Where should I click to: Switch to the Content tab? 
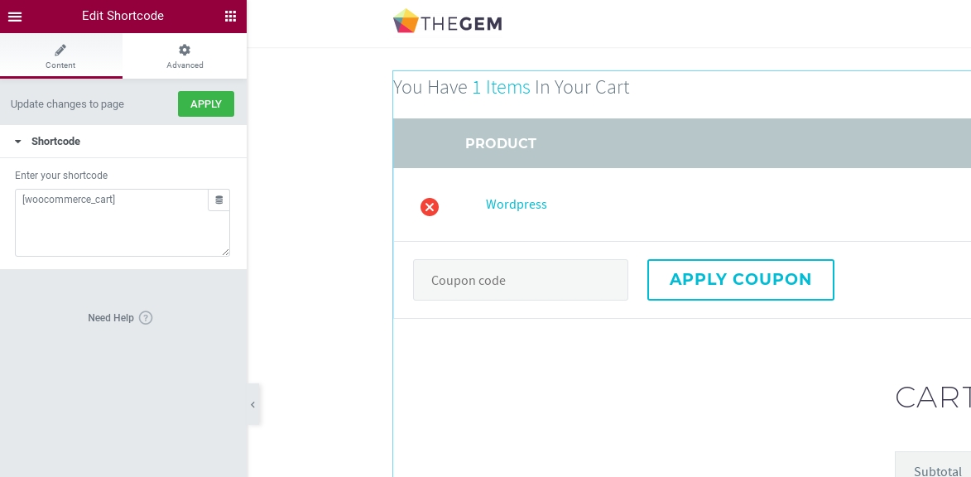[60, 57]
